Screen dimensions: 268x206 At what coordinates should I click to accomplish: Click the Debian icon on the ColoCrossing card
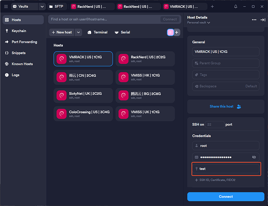(62, 114)
